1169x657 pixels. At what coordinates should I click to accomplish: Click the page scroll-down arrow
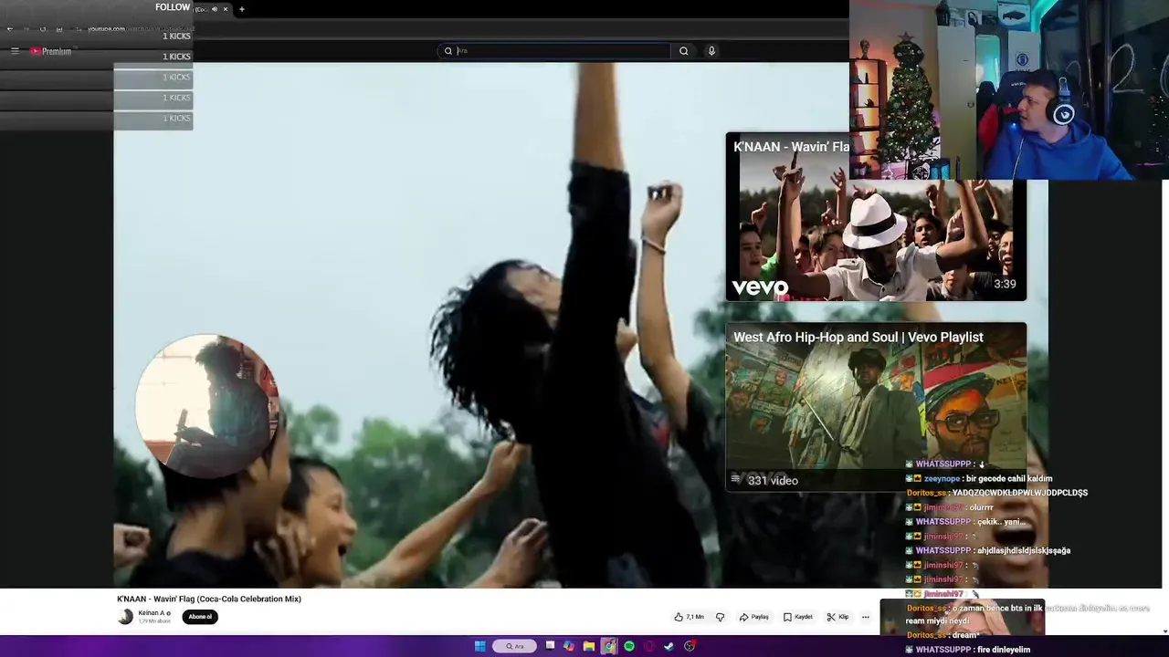(x=1164, y=631)
